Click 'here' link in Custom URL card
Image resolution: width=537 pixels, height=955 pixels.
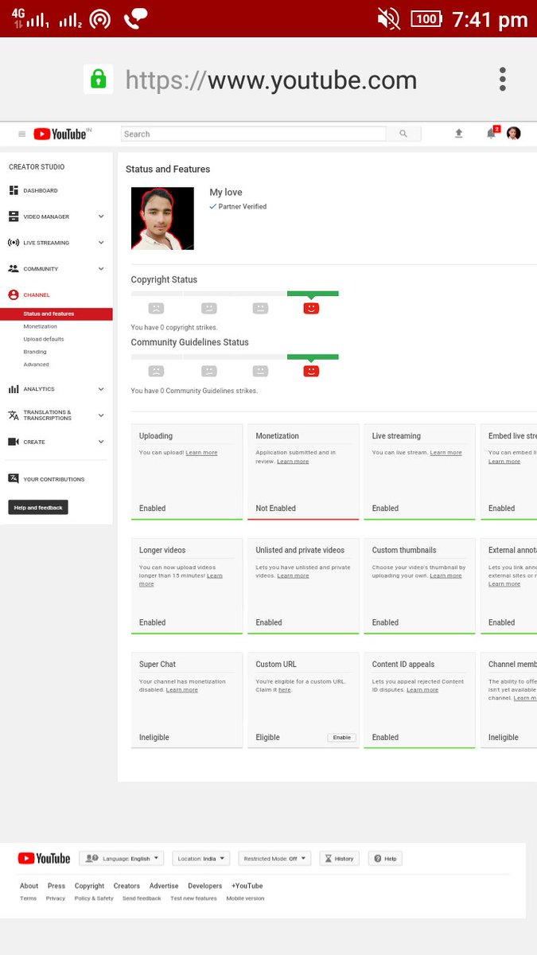(x=285, y=690)
